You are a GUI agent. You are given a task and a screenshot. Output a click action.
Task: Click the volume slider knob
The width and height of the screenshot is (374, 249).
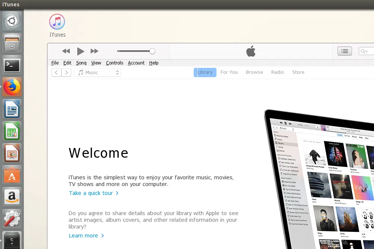pos(152,51)
